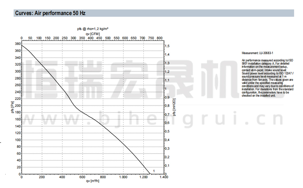
Task: Click the 0,1 tick on the inH2O axis
Action: coord(167,166)
